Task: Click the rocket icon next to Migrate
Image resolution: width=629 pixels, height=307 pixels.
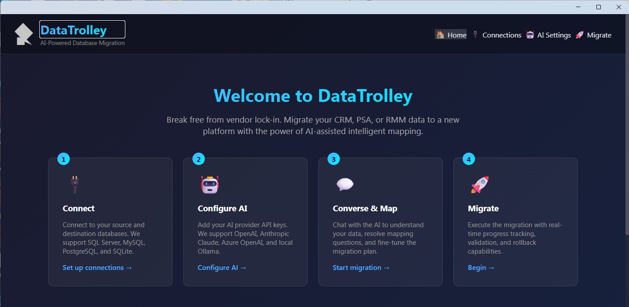Action: 579,35
